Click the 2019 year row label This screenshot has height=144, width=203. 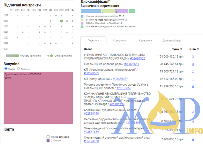[x=6, y=21]
